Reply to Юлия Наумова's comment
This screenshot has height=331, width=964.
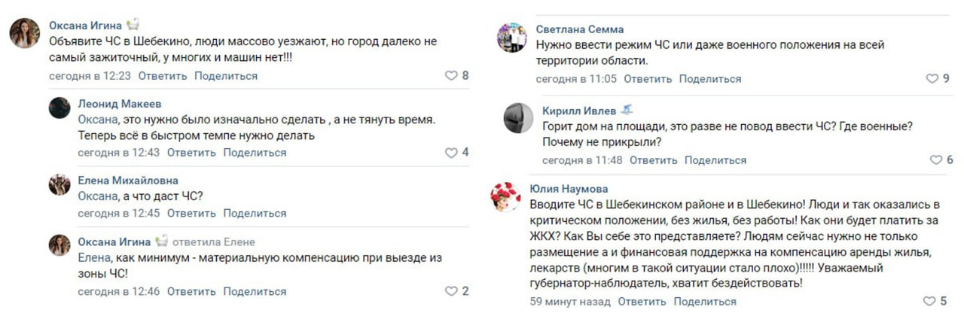pos(642,302)
